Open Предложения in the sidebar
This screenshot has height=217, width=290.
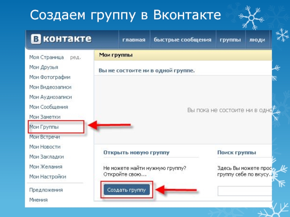[46, 190]
